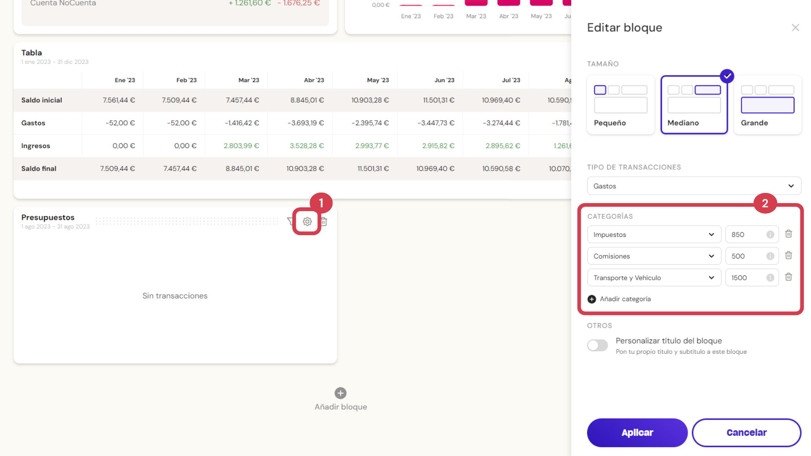Viewport: 811px width, 456px height.
Task: Toggle Personalizar título del bloque switch
Action: (x=597, y=345)
